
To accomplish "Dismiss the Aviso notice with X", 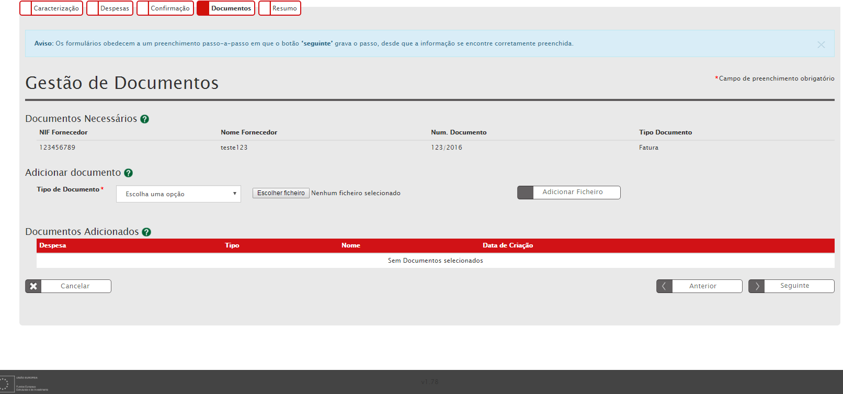I will (821, 45).
